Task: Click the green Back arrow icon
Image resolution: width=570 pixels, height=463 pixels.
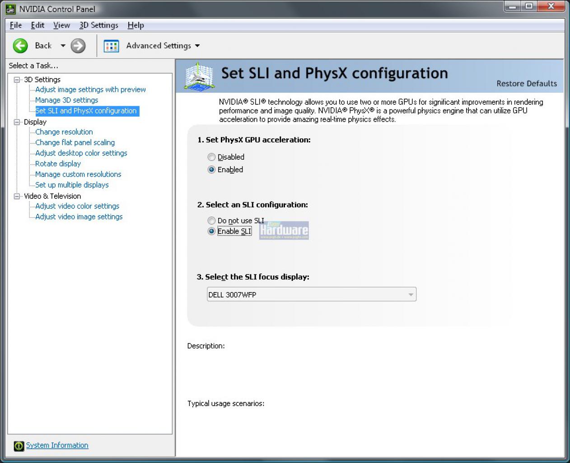Action: pos(20,46)
